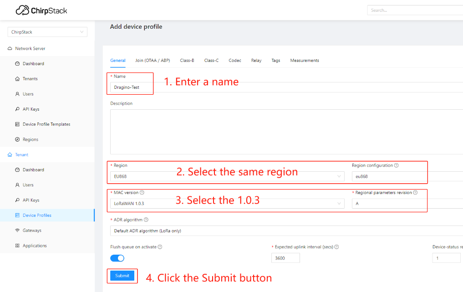Screen dimensions: 463x292
Task: Click the Tenants home icon
Action: (x=17, y=79)
